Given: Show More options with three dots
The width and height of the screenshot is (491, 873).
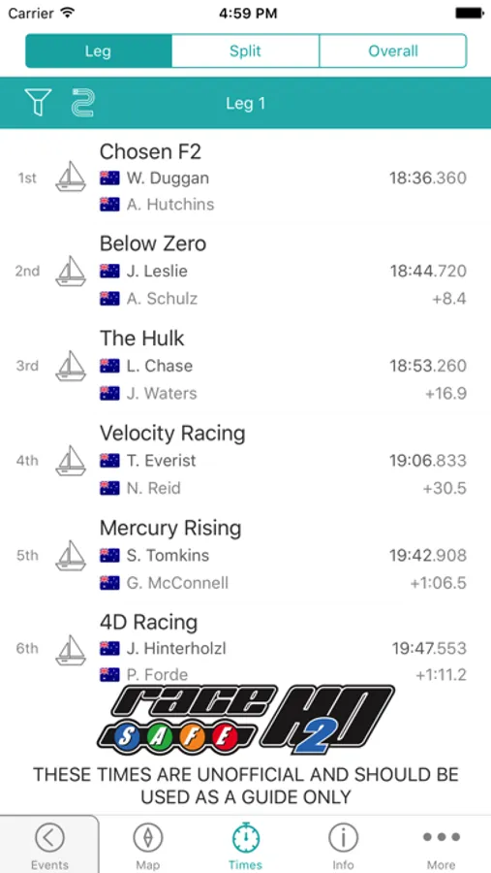Looking at the screenshot, I should click(441, 845).
